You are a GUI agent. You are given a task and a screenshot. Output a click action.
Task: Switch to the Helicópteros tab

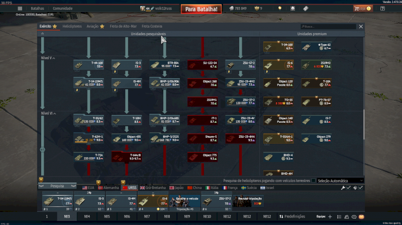tap(72, 26)
